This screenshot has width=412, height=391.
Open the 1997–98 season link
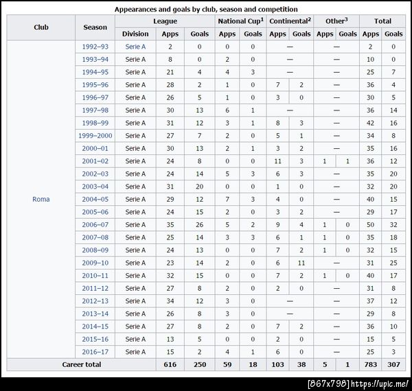pos(95,110)
